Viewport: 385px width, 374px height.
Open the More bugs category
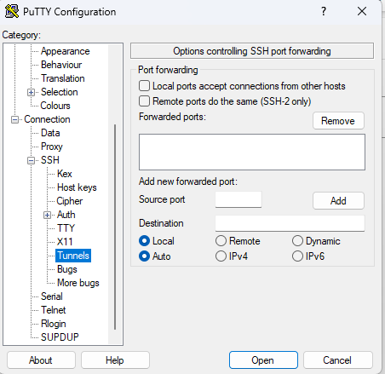coord(78,283)
